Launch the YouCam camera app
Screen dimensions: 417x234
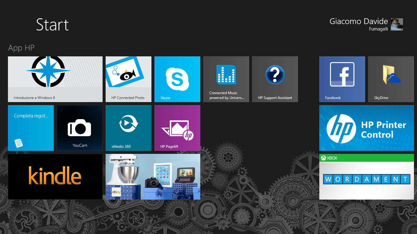80,128
